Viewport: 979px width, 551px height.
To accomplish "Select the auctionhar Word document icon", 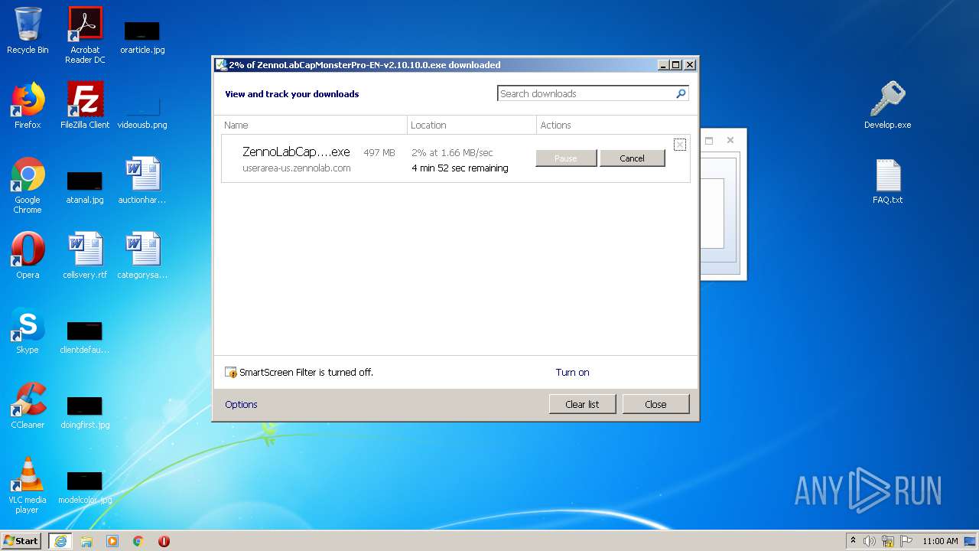I will tap(142, 181).
